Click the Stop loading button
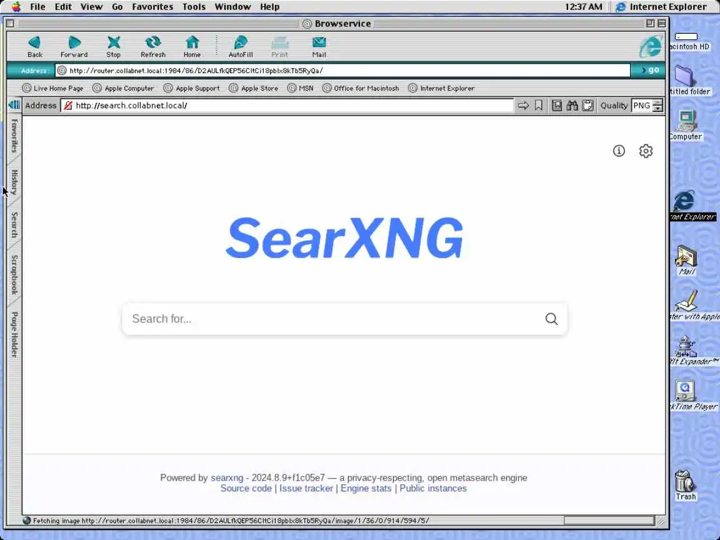Image resolution: width=720 pixels, height=540 pixels. coord(113,47)
